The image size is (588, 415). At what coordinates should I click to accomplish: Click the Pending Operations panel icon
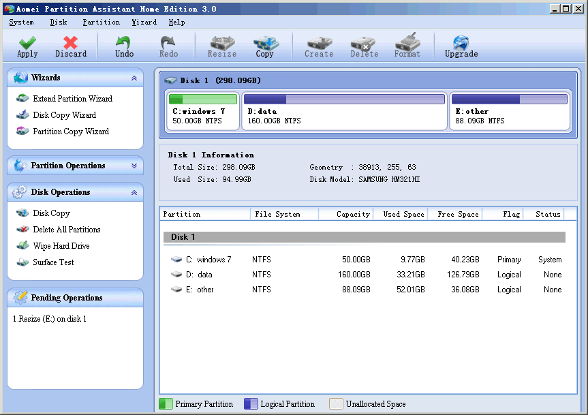(x=20, y=297)
